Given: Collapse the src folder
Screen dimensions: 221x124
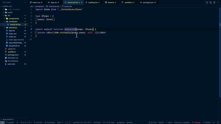Looking at the screenshot, I should [x=3, y=15].
